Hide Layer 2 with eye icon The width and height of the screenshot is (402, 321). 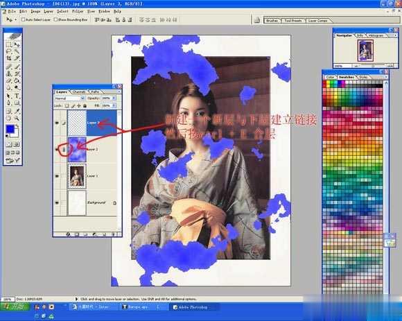point(56,150)
